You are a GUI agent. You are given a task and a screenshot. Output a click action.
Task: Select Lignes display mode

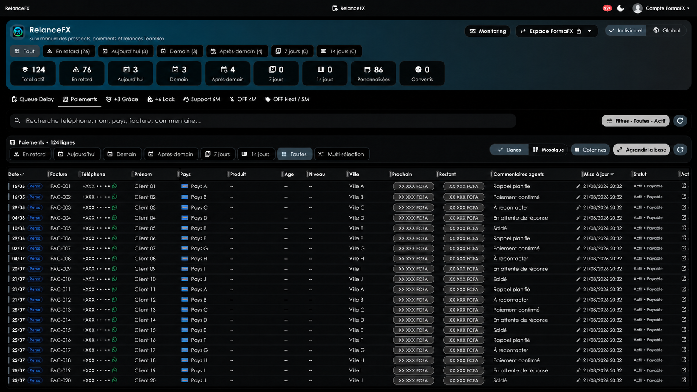coord(509,150)
